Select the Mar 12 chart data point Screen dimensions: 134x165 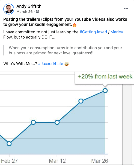pyautogui.click(x=57, y=122)
